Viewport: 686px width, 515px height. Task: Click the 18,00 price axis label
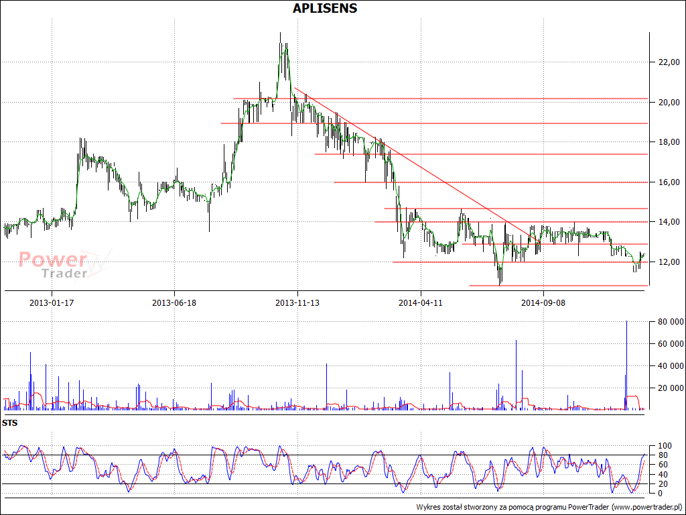tap(669, 142)
